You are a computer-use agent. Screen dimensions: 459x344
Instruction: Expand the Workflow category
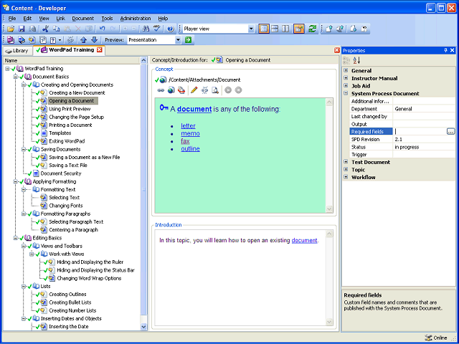tap(346, 177)
